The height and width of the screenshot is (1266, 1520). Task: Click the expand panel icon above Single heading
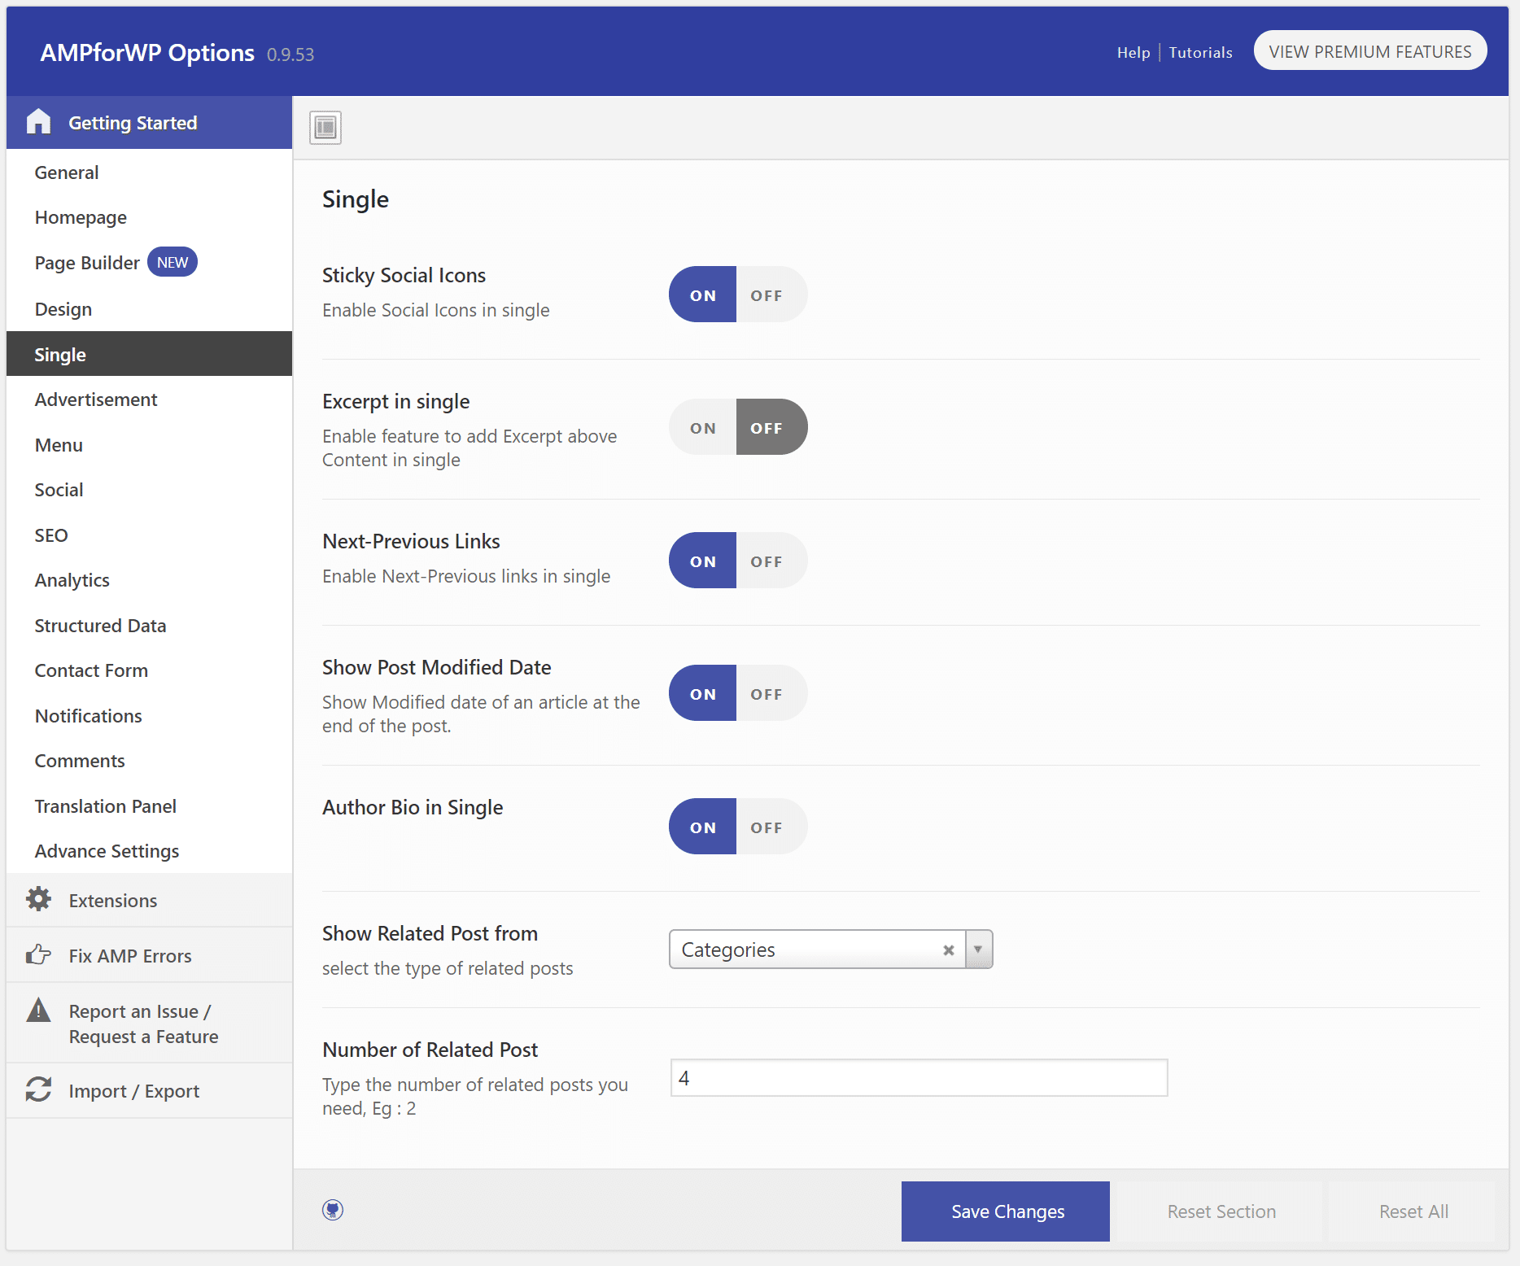click(x=325, y=128)
